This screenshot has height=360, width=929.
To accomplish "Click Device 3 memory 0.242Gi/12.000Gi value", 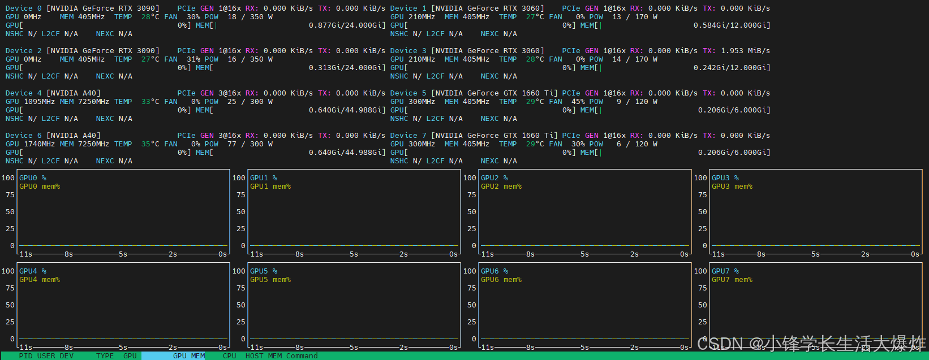I will pos(729,68).
